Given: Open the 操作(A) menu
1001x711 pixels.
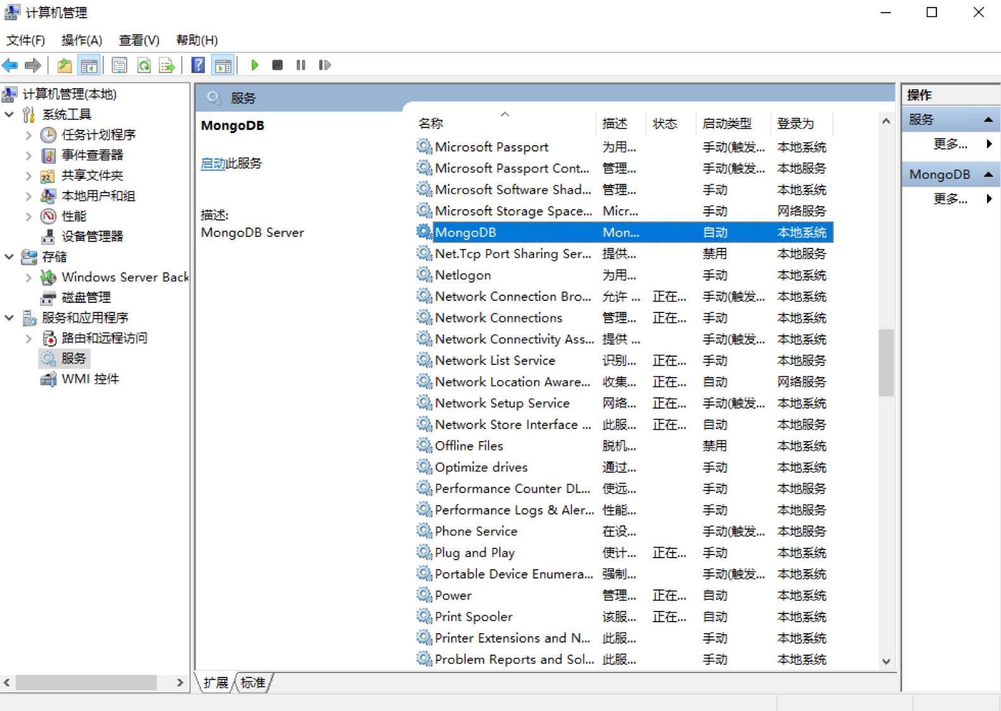Looking at the screenshot, I should coord(81,40).
